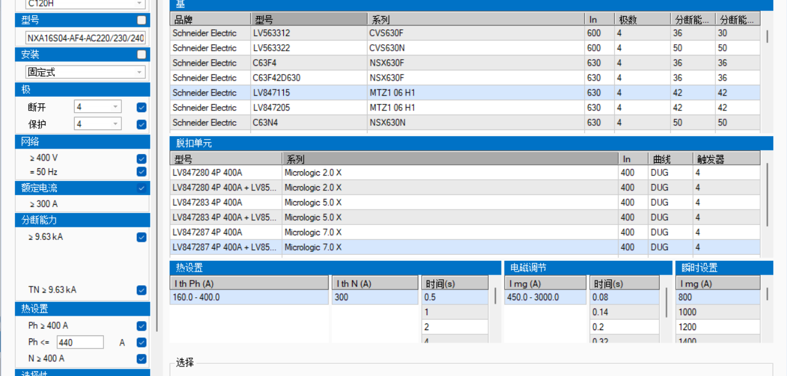Screen dimensions: 787x376
Task: Select LV847280 4P 400A + LV85... trip unit
Action: [x=466, y=188]
